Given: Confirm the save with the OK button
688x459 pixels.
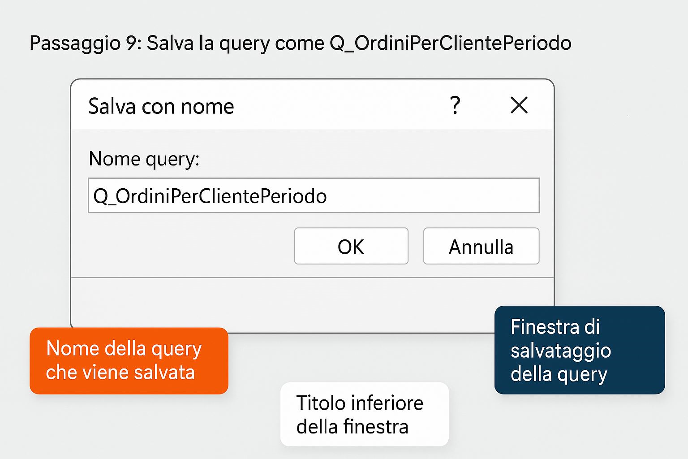Looking at the screenshot, I should coord(351,247).
